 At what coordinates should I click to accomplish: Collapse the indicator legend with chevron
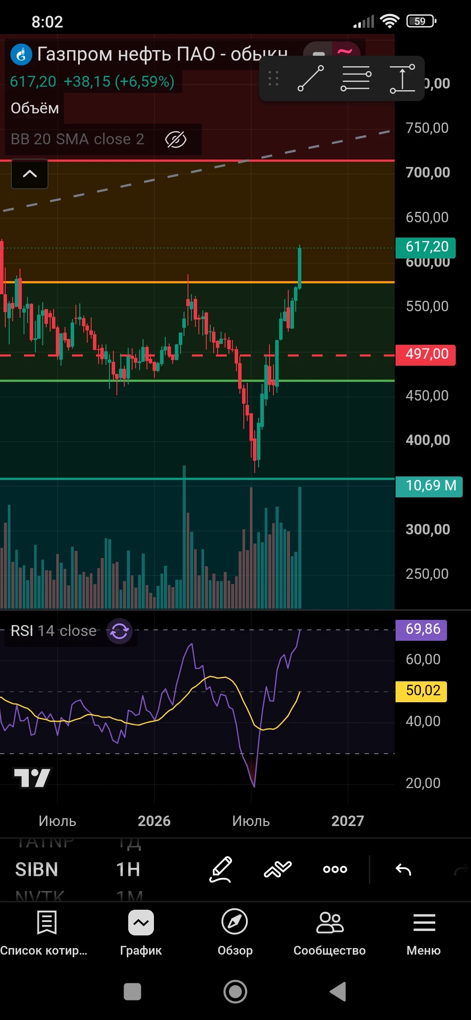coord(30,174)
